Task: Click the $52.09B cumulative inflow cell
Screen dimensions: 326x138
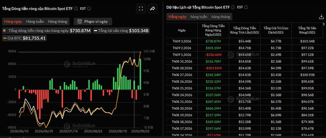Action: coord(244,129)
